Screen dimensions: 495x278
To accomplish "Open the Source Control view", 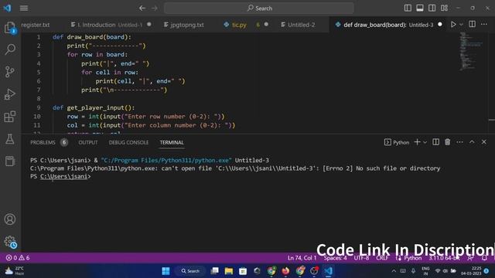I will point(10,72).
